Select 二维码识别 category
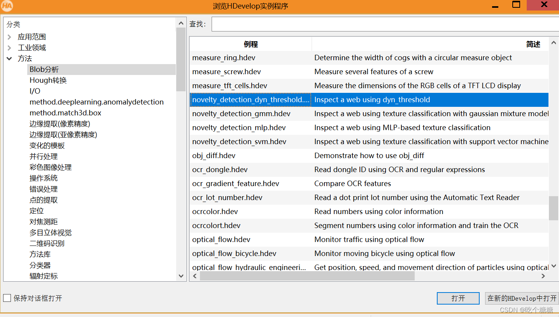The image size is (559, 317). tap(47, 244)
